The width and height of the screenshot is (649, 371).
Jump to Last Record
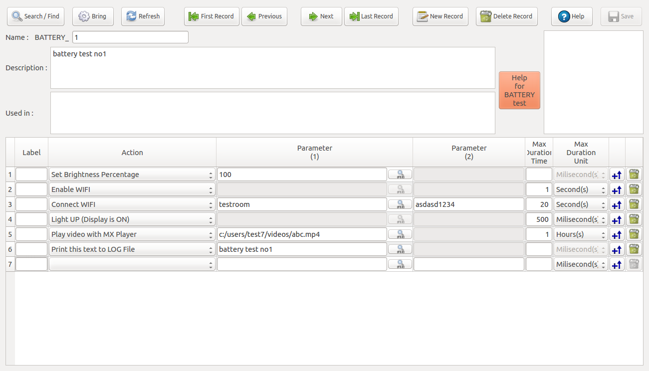[371, 16]
